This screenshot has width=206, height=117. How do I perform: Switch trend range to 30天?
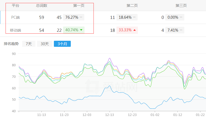(x=44, y=44)
